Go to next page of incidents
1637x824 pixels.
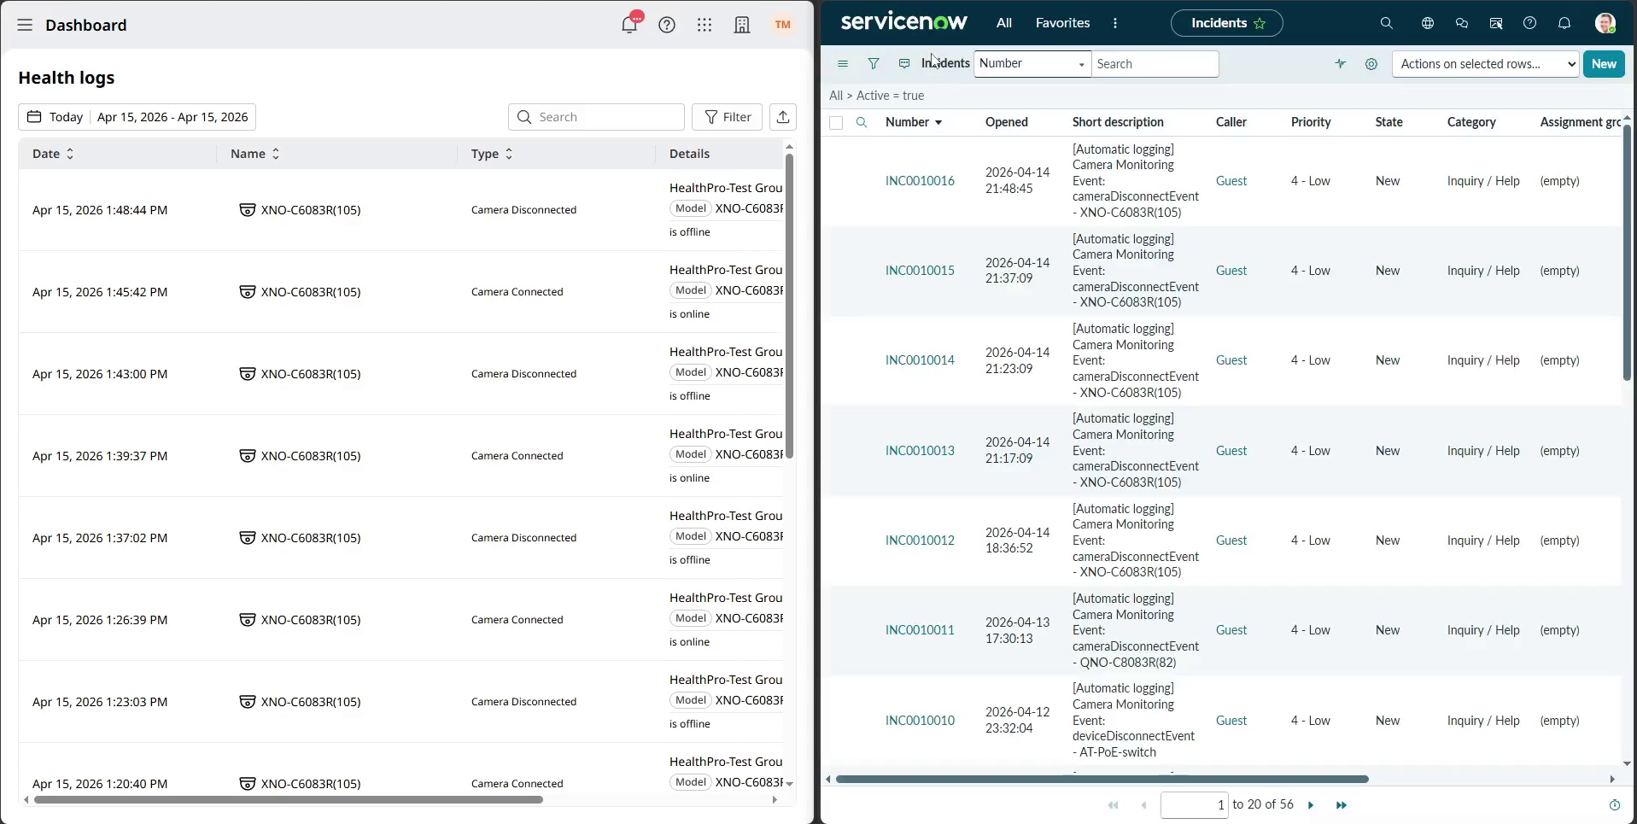1311,805
